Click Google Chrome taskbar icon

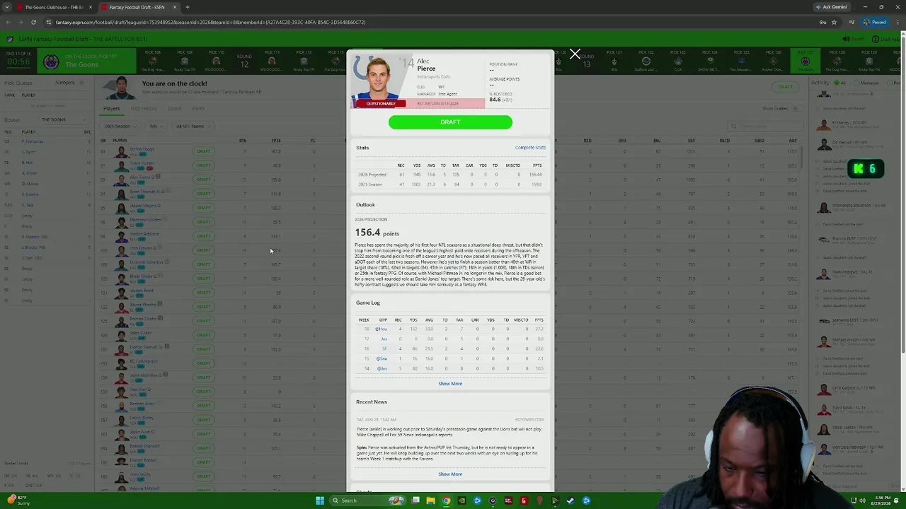446,501
